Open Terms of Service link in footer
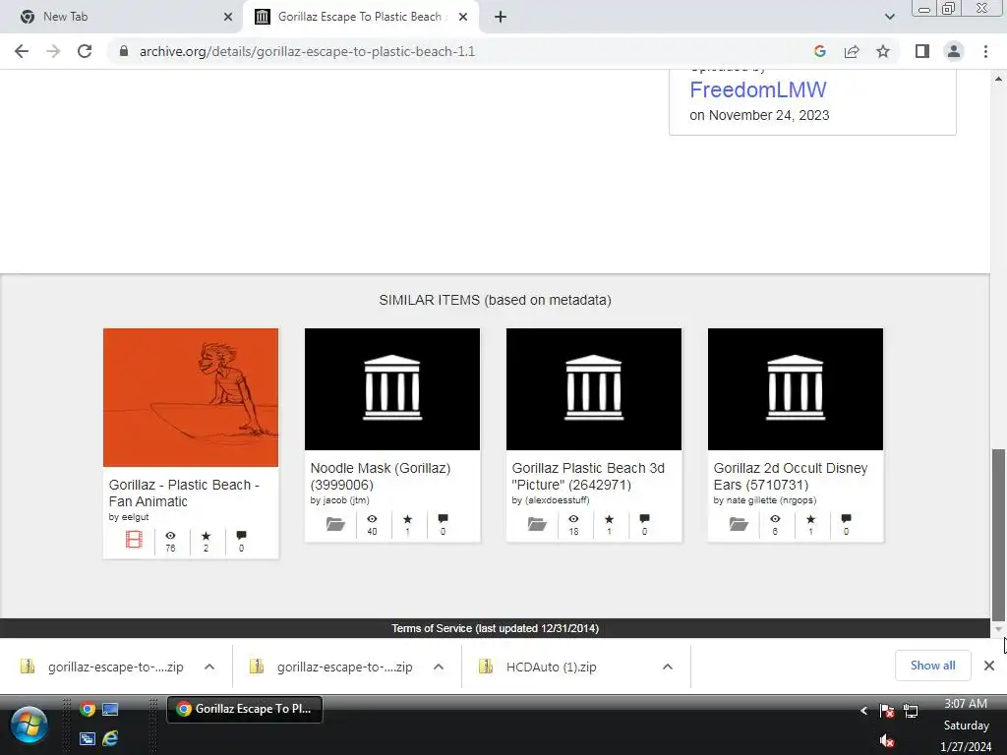 point(496,628)
